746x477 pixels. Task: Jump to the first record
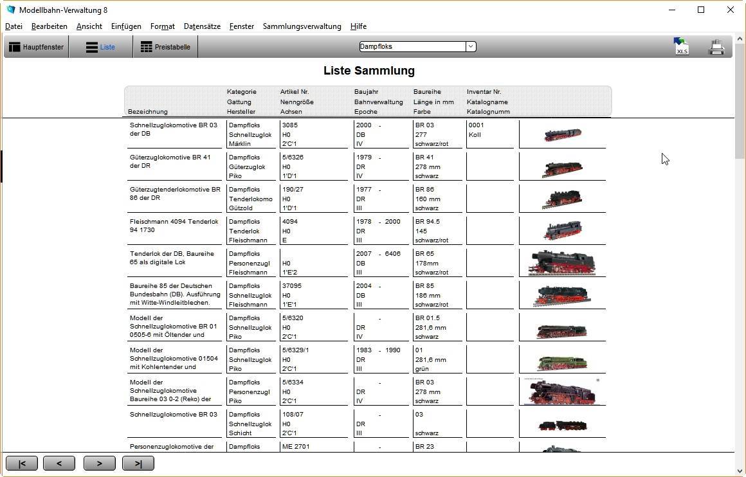pos(22,464)
